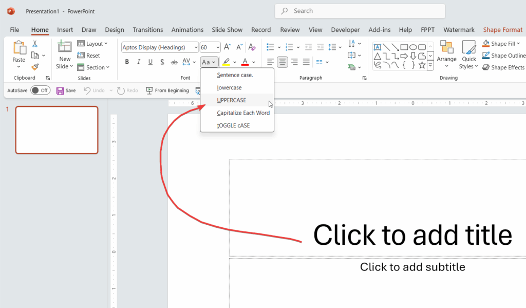Viewport: 526px width, 308px height.
Task: Open the font name dropdown
Action: (196, 47)
